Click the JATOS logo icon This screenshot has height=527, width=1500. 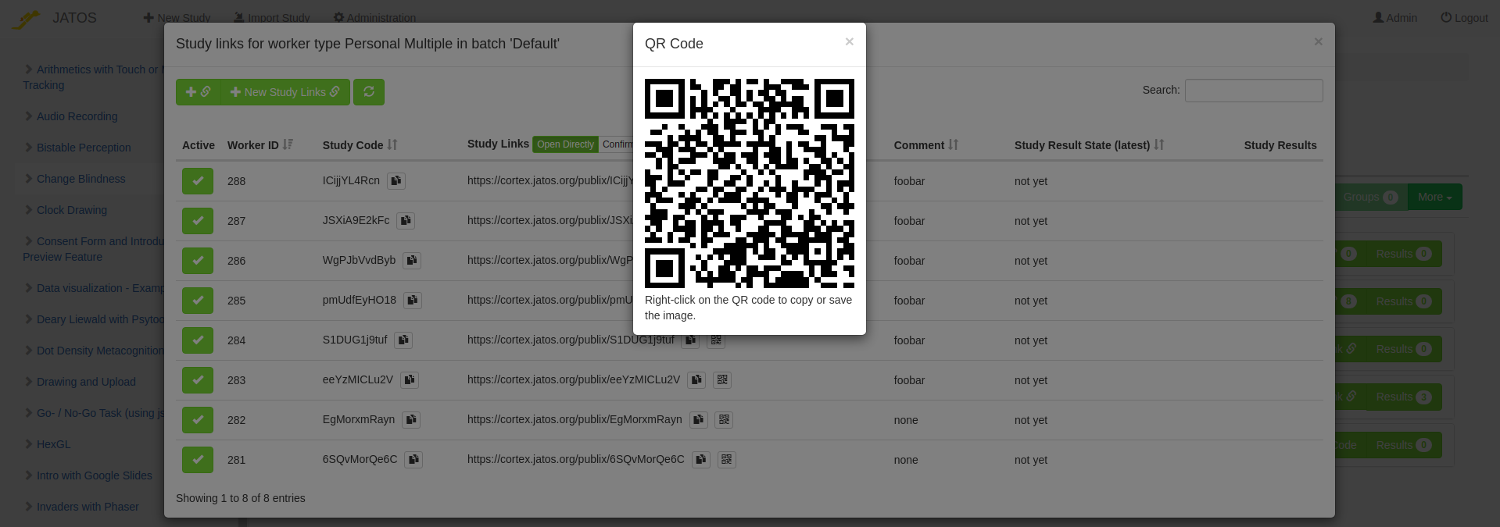pos(27,19)
